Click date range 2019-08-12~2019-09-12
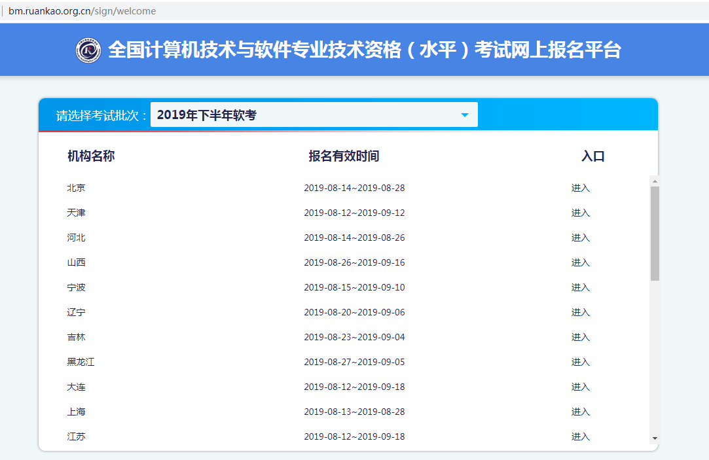The image size is (709, 460). (x=354, y=213)
